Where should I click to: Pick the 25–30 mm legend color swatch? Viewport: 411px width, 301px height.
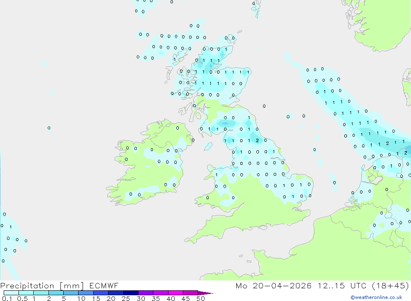[131, 293]
